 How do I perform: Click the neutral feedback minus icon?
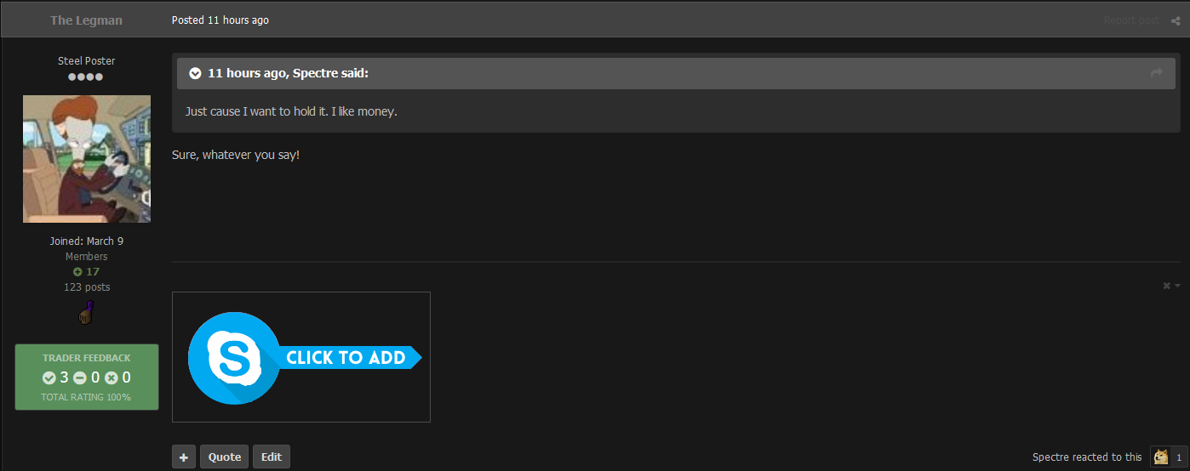(80, 377)
